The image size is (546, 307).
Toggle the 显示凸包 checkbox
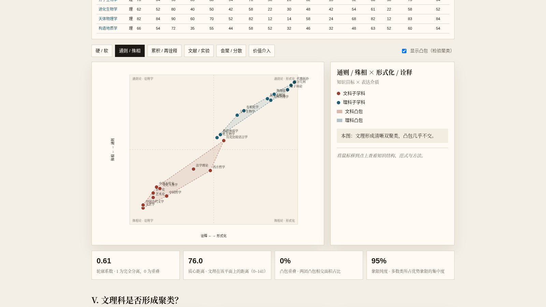404,51
